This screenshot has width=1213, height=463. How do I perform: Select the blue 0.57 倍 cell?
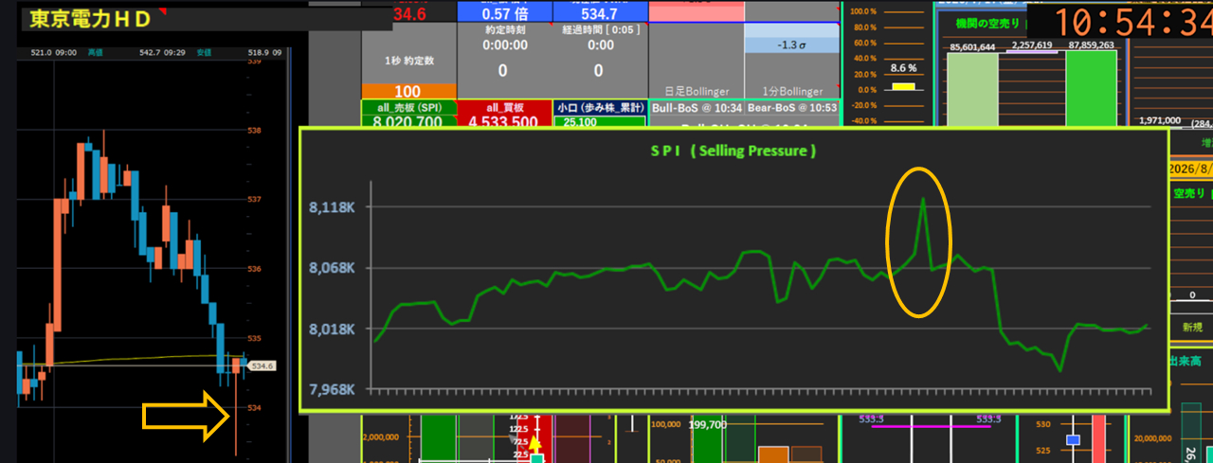click(504, 11)
